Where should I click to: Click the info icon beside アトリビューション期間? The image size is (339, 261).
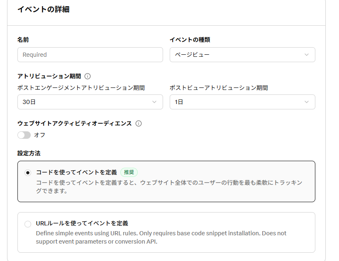88,76
